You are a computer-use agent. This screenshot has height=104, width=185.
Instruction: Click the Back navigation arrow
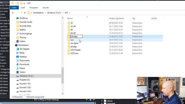[x=13, y=13]
